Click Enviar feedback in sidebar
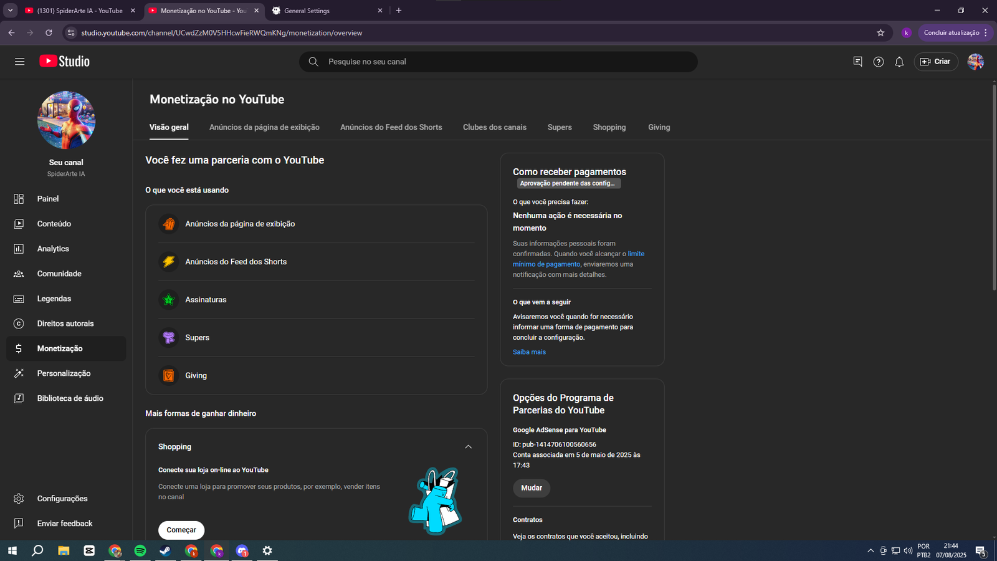The width and height of the screenshot is (997, 561). click(66, 524)
